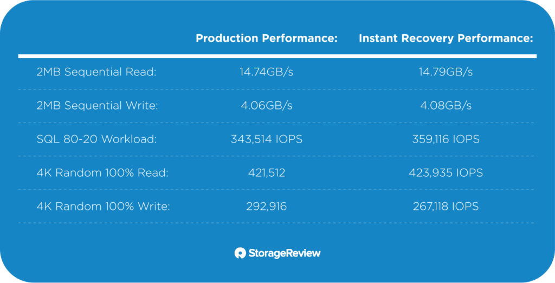Screen dimensions: 555x283
Task: Click the 343,514 IOPS value
Action: pos(267,139)
